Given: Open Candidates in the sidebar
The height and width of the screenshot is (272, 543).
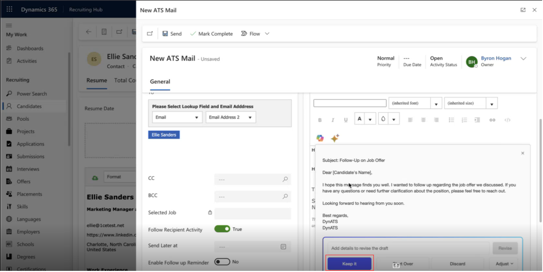Looking at the screenshot, I should [x=29, y=106].
